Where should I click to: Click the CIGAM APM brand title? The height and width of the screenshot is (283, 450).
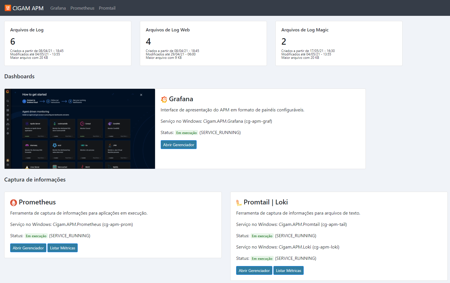coord(28,8)
